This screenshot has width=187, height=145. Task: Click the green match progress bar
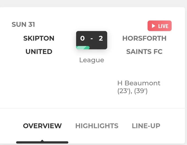(83, 47)
